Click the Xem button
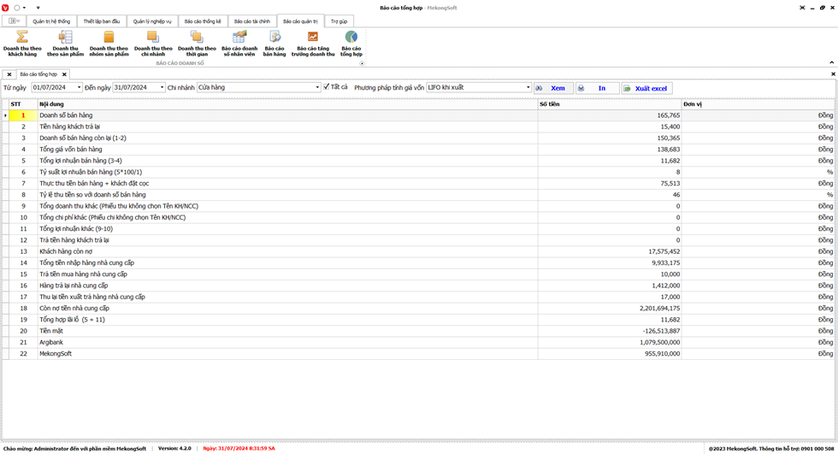The height and width of the screenshot is (454, 838). click(x=554, y=88)
